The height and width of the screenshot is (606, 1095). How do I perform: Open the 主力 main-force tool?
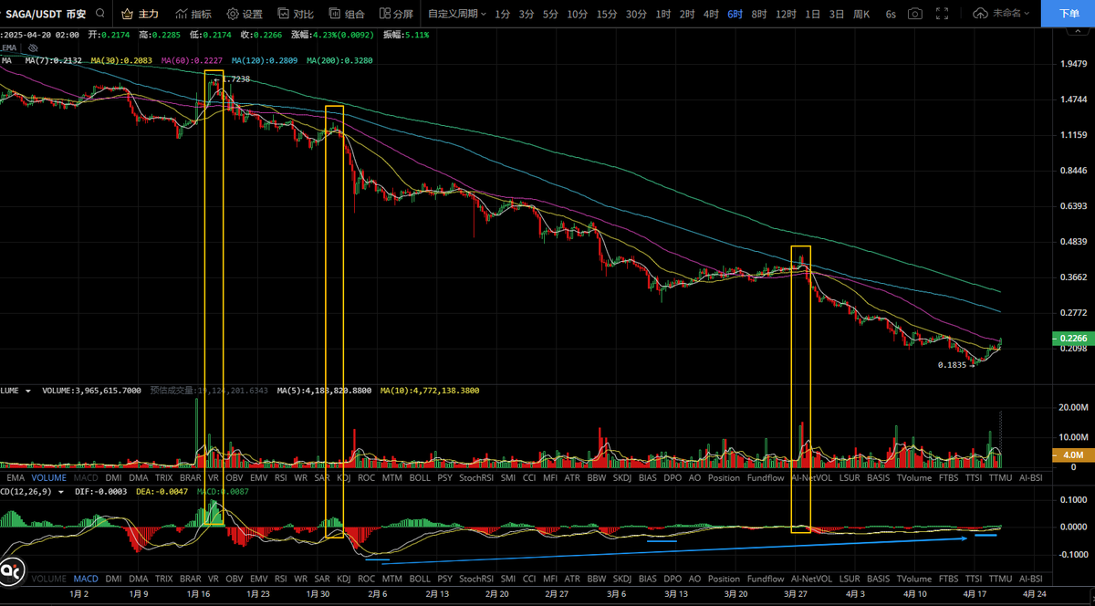[x=139, y=14]
